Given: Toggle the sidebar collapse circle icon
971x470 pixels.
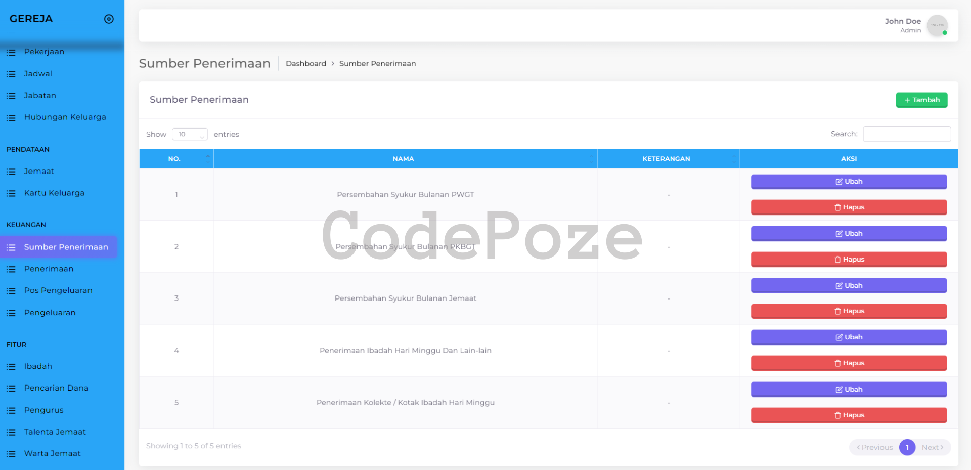Looking at the screenshot, I should click(x=109, y=19).
